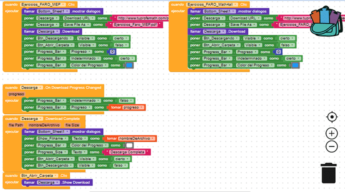
Task: Open Download URL property dropdown in FARO_MEP block
Action: click(x=79, y=18)
